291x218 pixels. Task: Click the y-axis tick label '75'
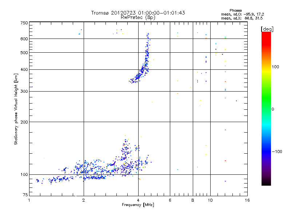pos(25,195)
